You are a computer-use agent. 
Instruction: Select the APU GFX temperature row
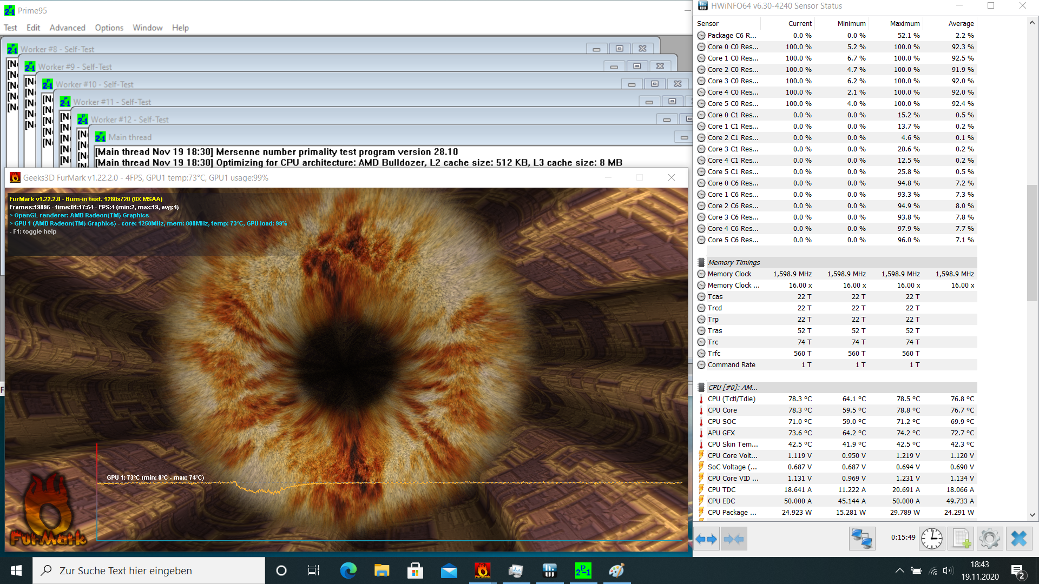click(x=836, y=433)
